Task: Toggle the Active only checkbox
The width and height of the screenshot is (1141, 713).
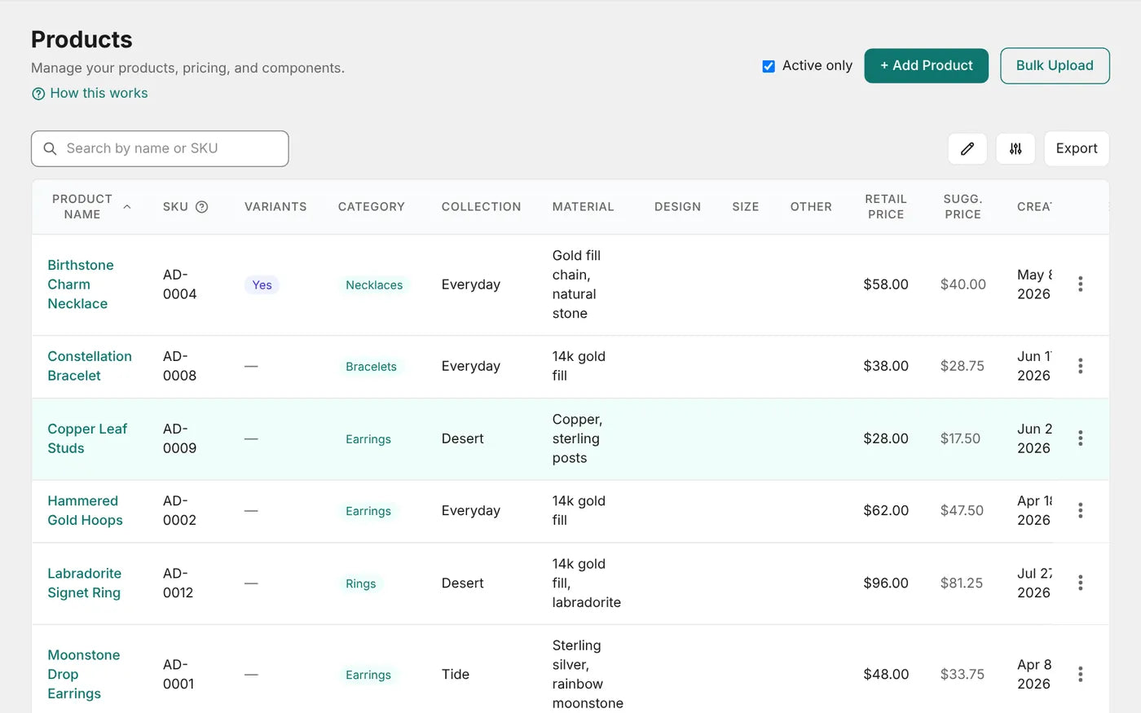Action: click(769, 66)
